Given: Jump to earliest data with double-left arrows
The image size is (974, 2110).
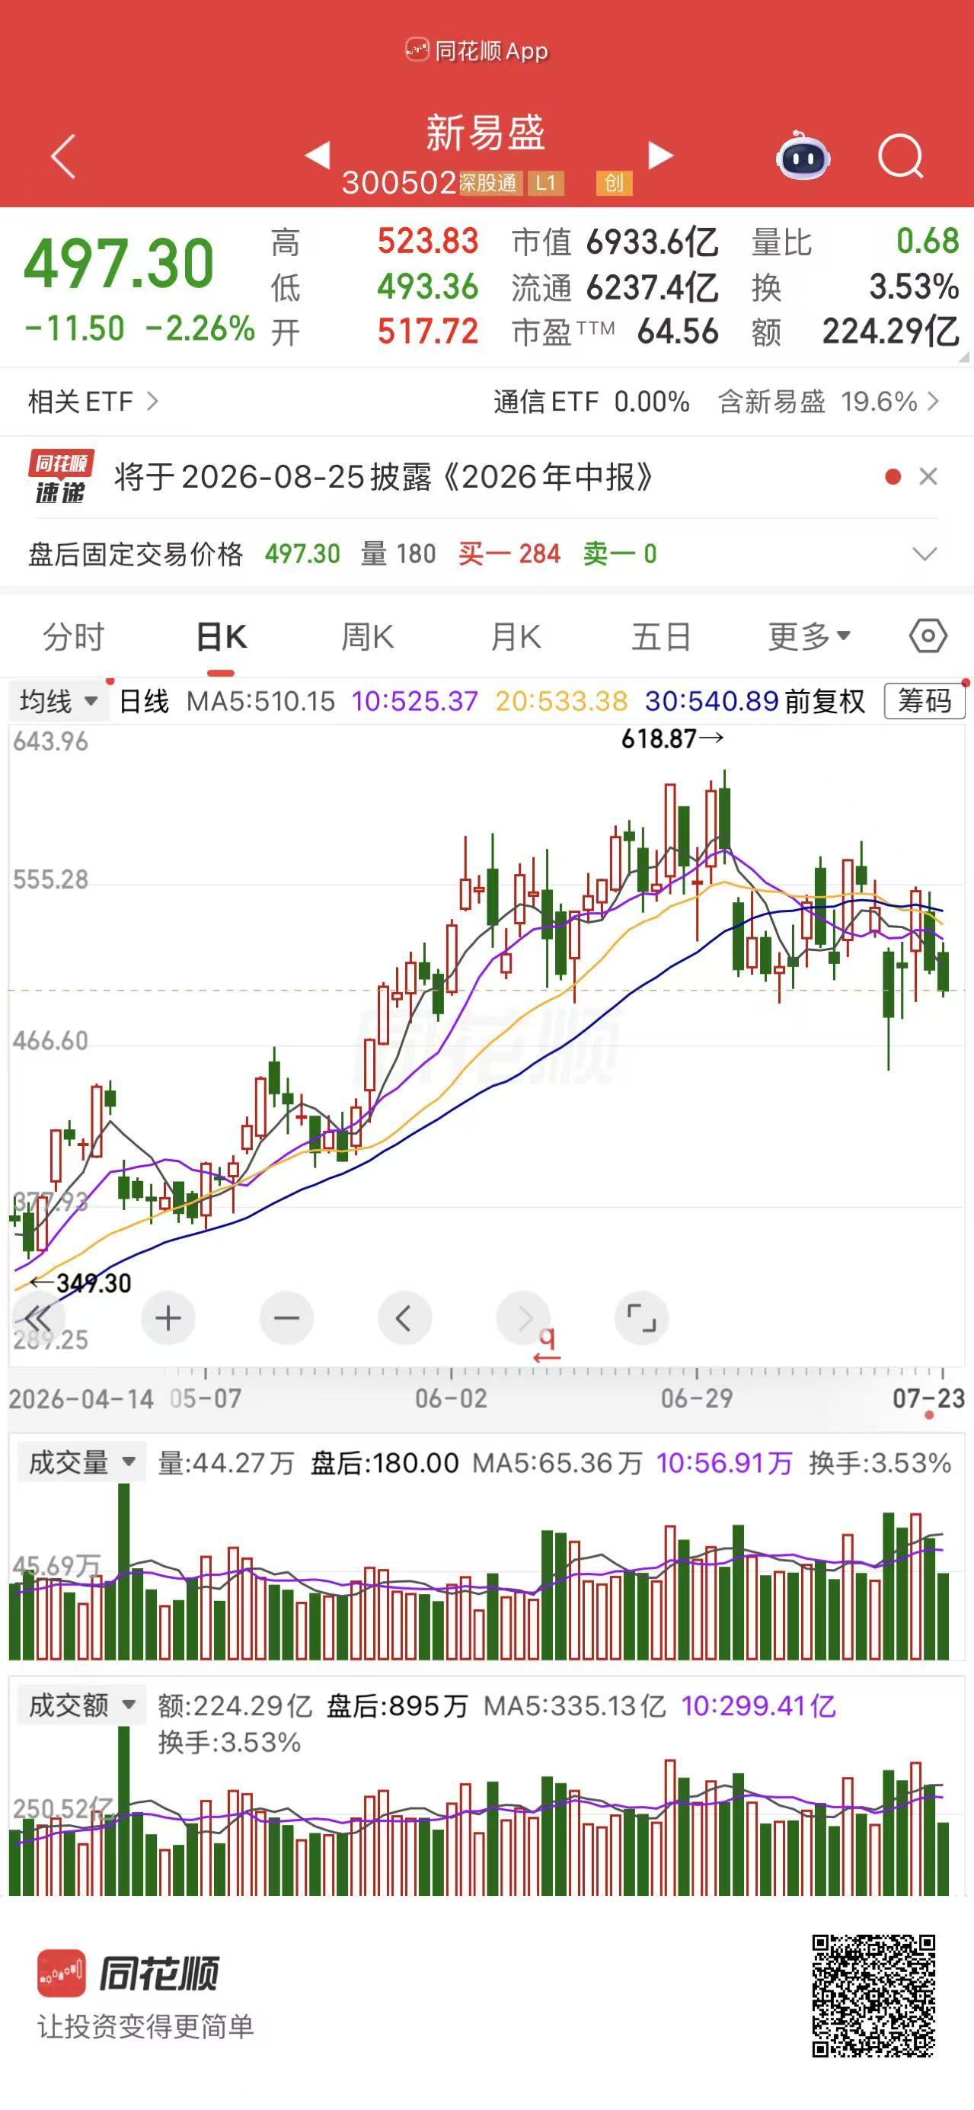Looking at the screenshot, I should pos(37,1318).
